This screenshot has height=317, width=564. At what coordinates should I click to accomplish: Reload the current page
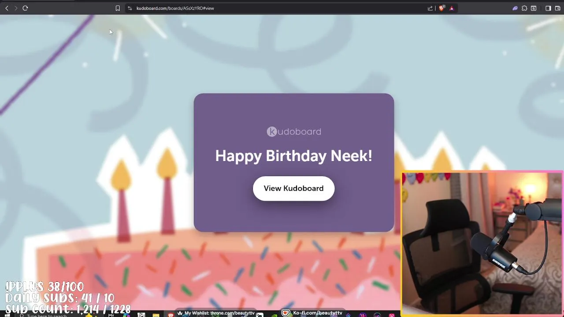pos(25,8)
